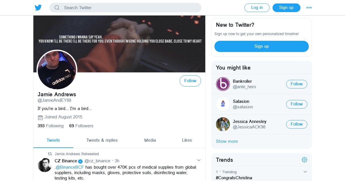Image resolution: width=345 pixels, height=181 pixels.
Task: Follow Jamie Andrews' profile
Action: 190,81
